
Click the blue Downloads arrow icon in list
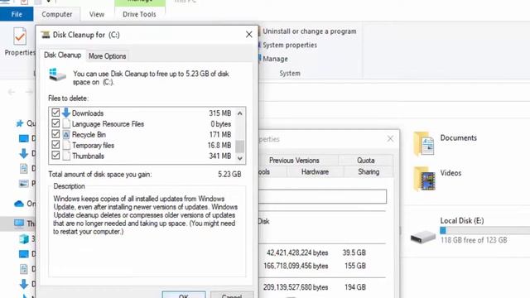[x=66, y=113]
